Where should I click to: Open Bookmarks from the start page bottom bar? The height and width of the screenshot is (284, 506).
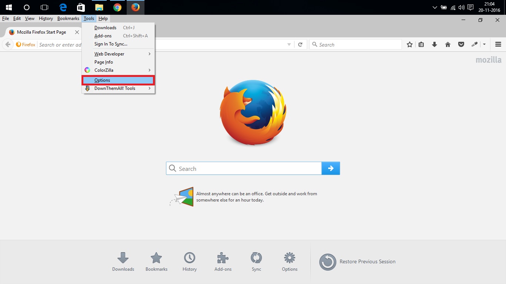point(156,262)
